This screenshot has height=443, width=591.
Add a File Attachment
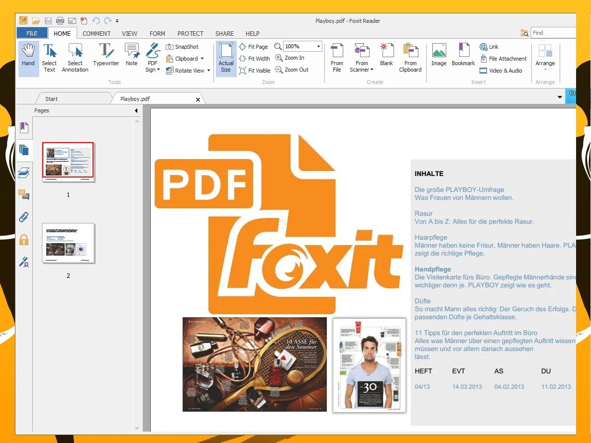[x=503, y=58]
